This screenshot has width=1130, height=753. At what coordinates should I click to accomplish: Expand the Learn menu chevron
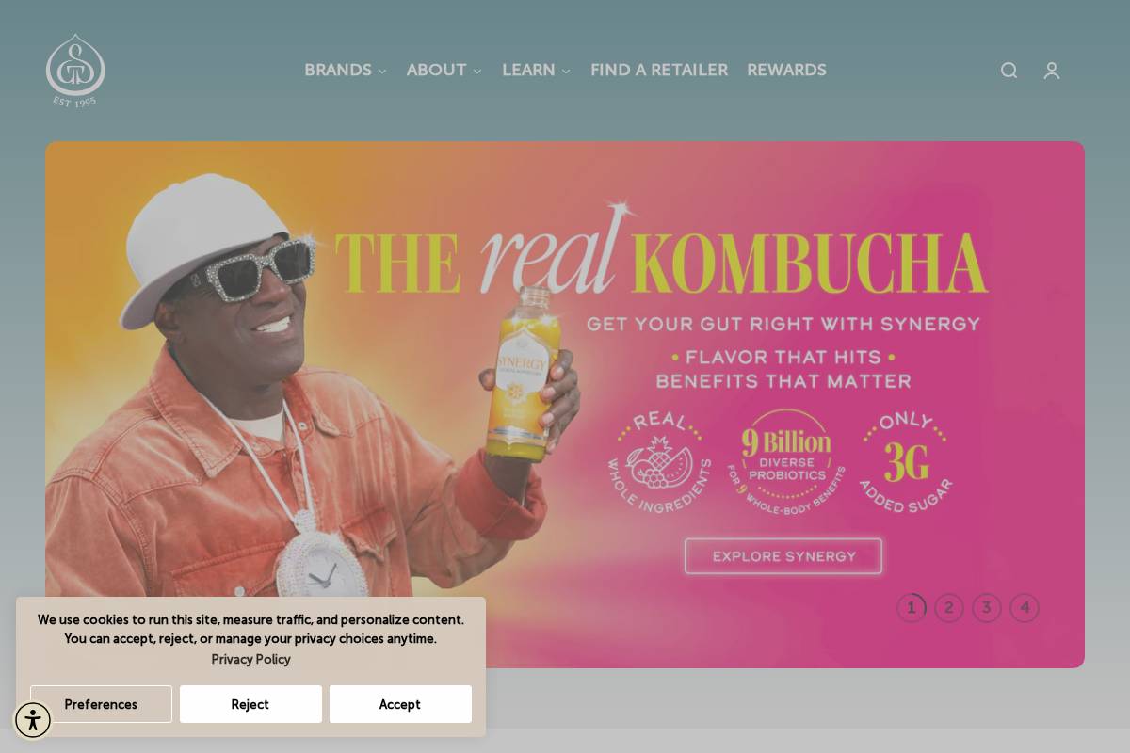[566, 72]
